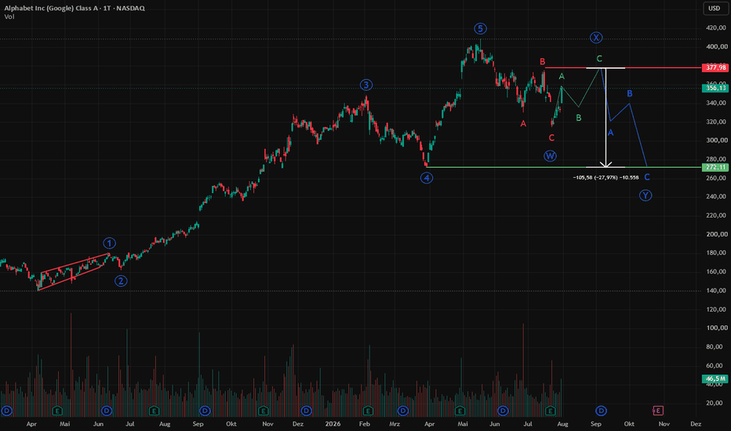The width and height of the screenshot is (731, 431).
Task: Select the blue C projection label
Action: (646, 177)
